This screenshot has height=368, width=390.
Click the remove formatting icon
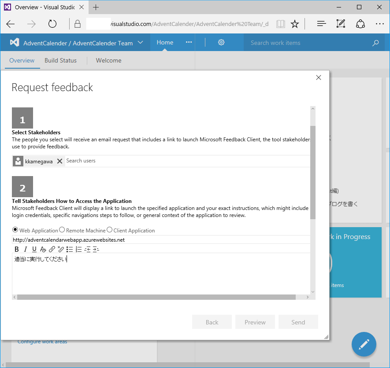(x=43, y=249)
